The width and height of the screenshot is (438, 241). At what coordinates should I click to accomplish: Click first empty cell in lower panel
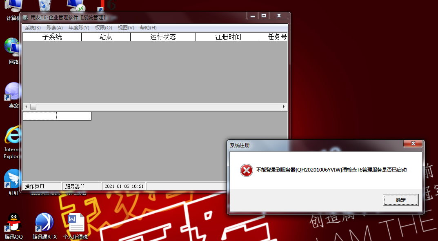[x=40, y=116]
